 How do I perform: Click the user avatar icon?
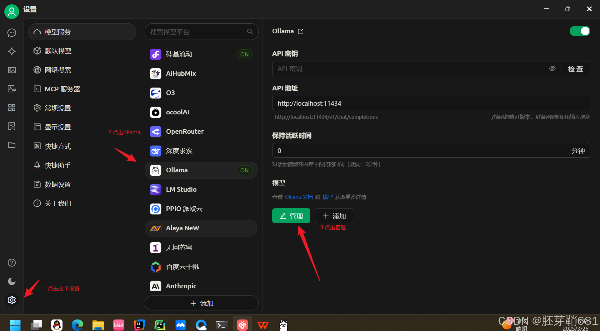tap(12, 12)
